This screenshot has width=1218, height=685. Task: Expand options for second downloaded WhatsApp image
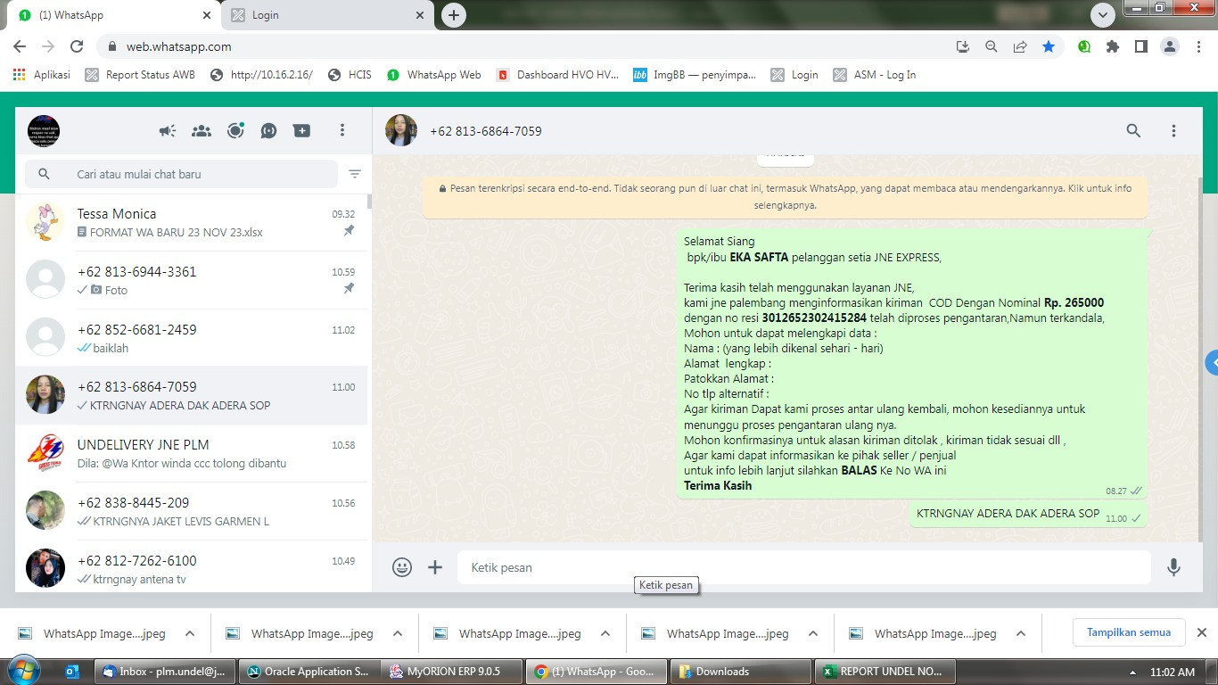(x=398, y=633)
